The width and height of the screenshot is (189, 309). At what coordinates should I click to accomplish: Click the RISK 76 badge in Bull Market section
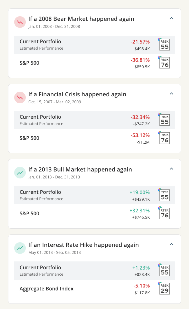click(x=164, y=213)
